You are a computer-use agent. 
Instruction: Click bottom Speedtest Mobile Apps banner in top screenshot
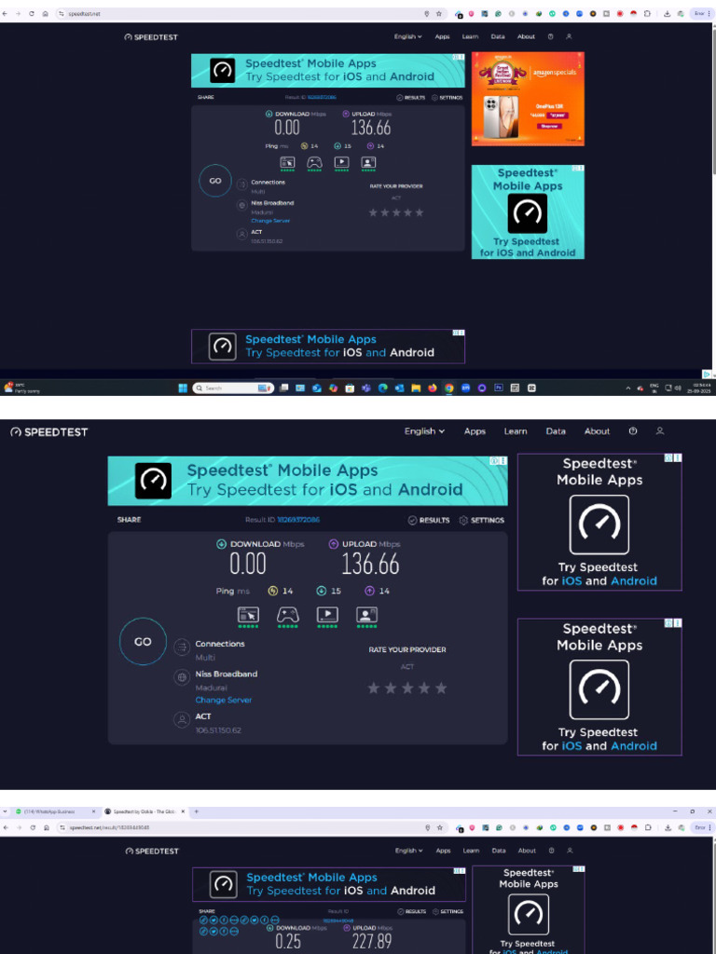[x=328, y=347]
